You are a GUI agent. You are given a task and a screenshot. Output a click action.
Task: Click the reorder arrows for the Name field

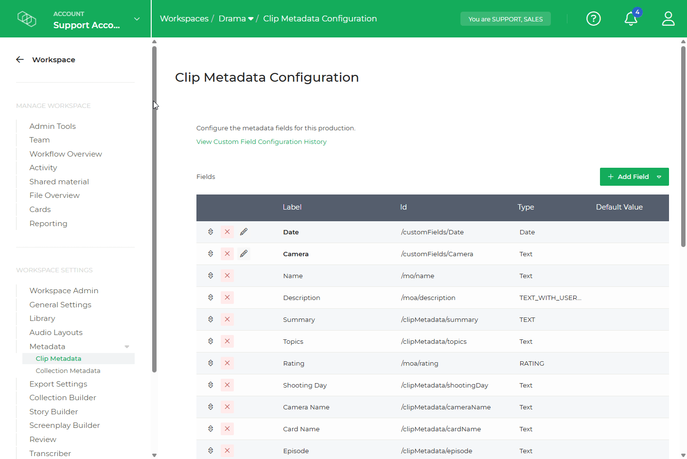point(210,275)
